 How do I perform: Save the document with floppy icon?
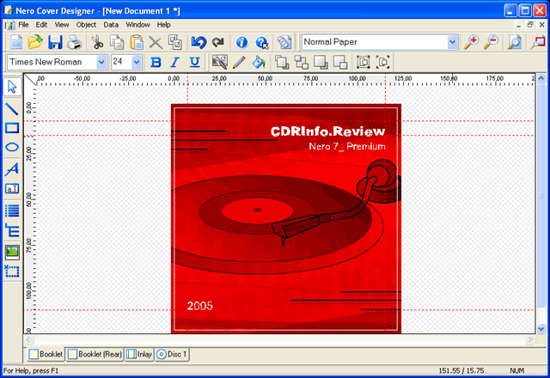coord(55,42)
